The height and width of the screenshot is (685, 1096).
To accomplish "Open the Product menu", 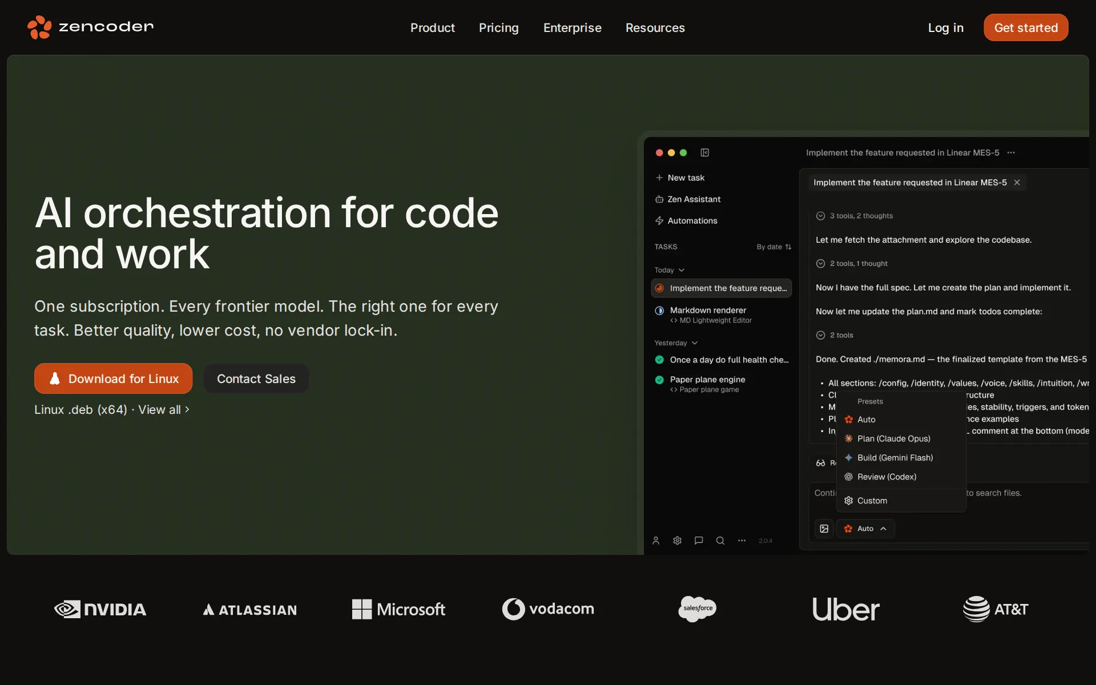I will (x=432, y=27).
